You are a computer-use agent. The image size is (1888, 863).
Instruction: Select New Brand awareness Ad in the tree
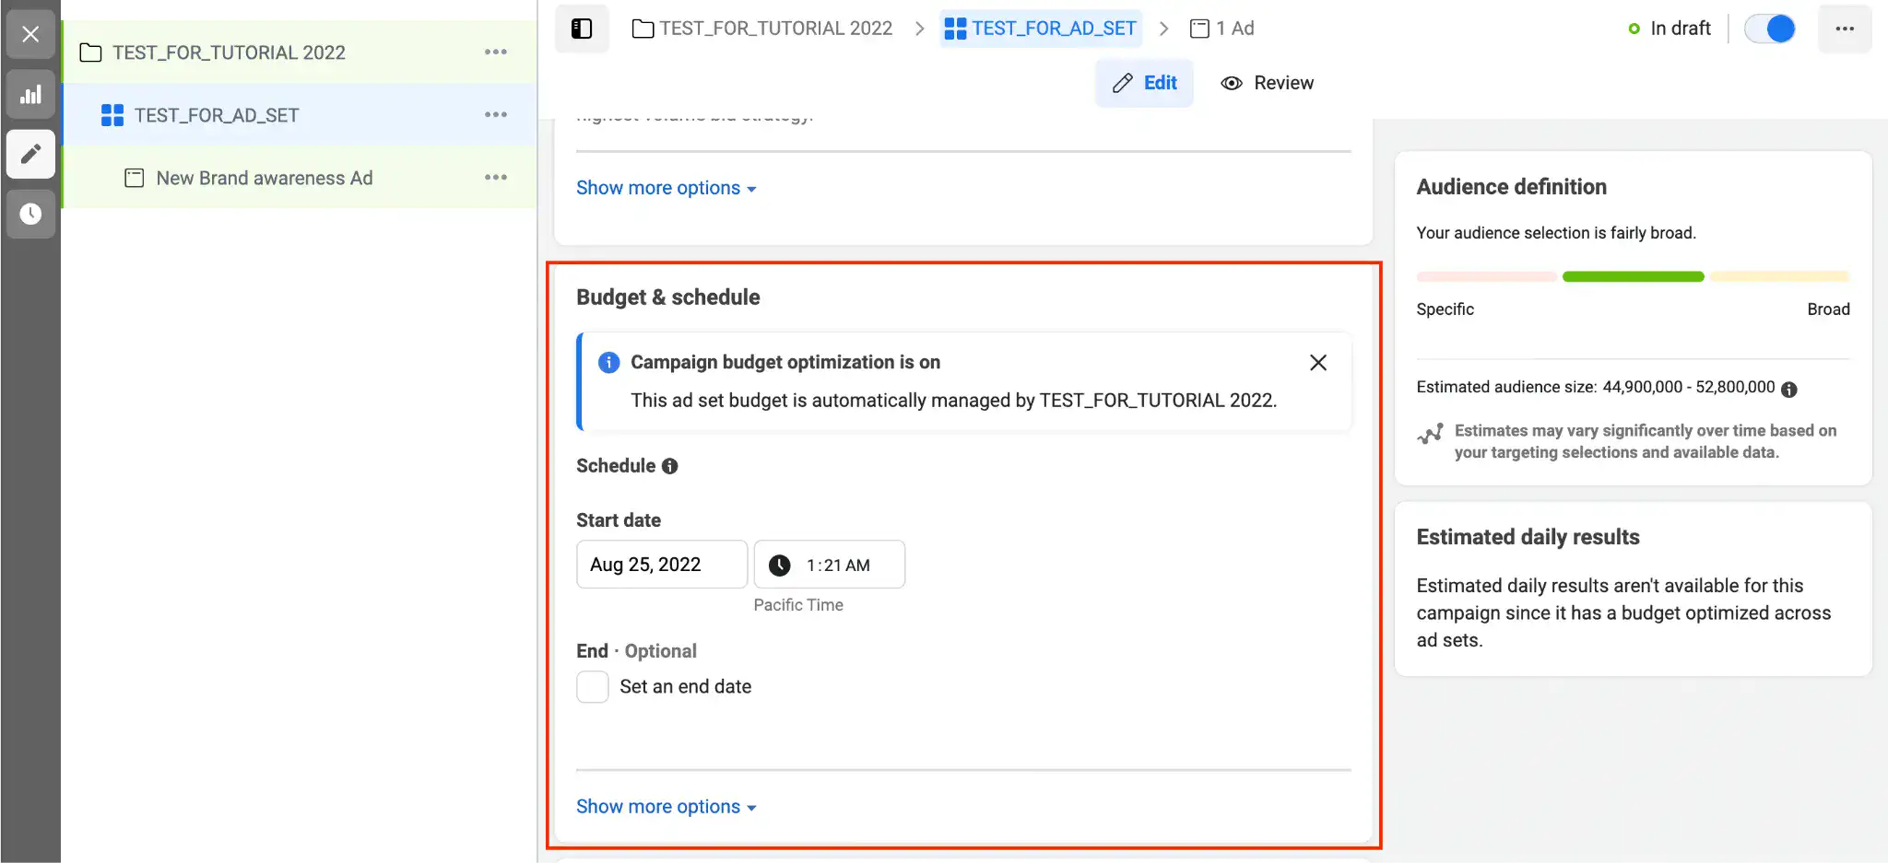(x=264, y=177)
